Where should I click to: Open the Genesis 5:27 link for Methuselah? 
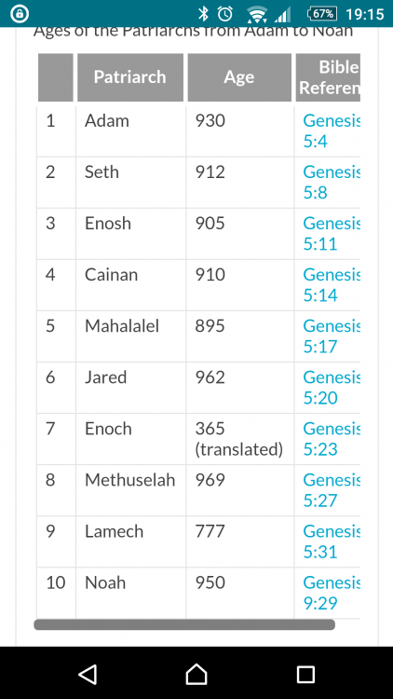coord(332,490)
